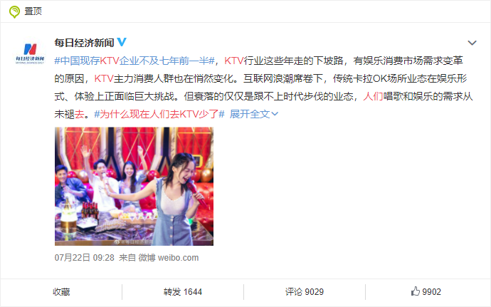491x307 pixels.
Task: Click the thumbs-up like icon
Action: (416, 291)
